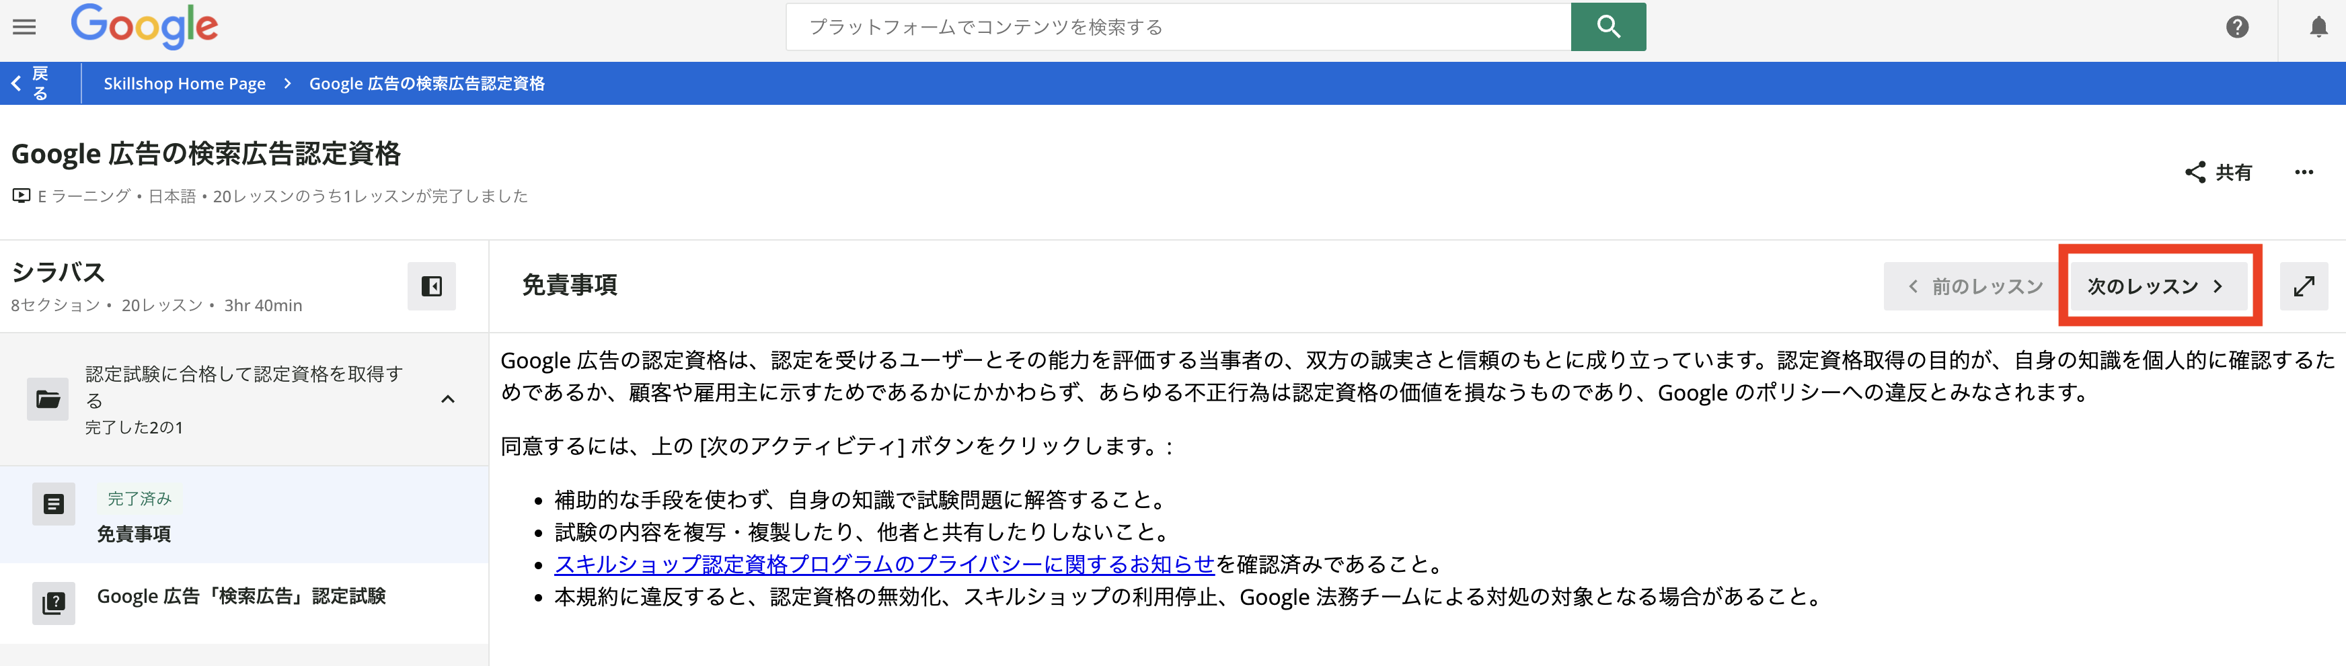
Task: Click the 共有 share button
Action: [x=2218, y=172]
